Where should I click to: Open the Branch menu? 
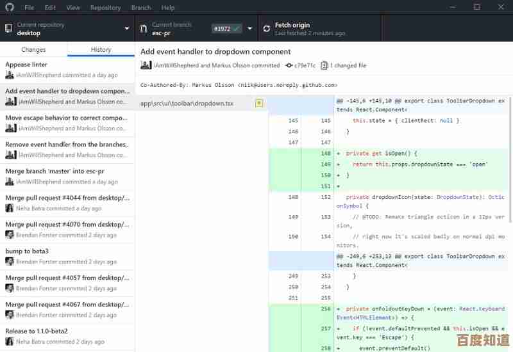point(141,8)
